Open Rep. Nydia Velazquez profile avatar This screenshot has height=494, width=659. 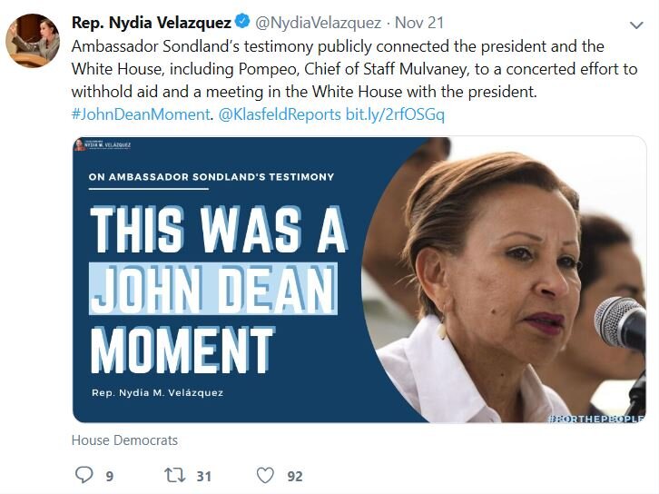click(33, 41)
